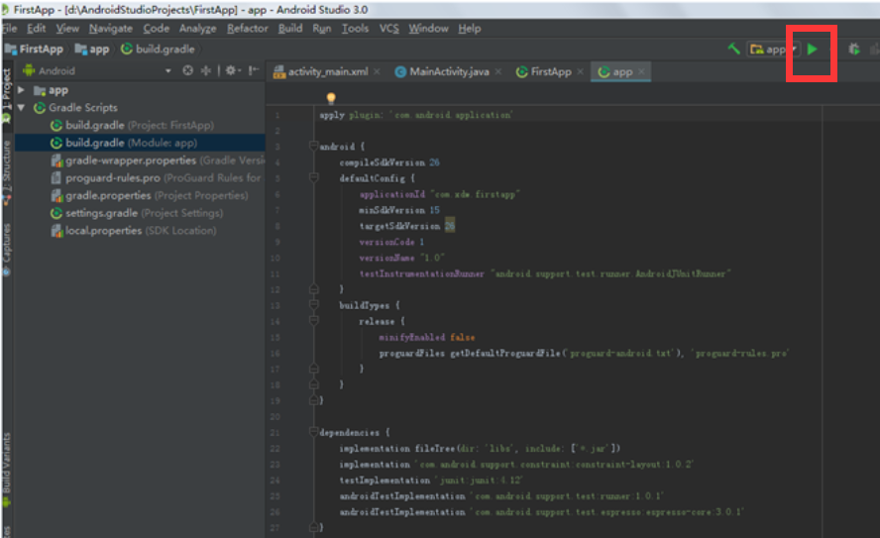Image resolution: width=880 pixels, height=538 pixels.
Task: Fold the release block at line 14
Action: tap(314, 321)
